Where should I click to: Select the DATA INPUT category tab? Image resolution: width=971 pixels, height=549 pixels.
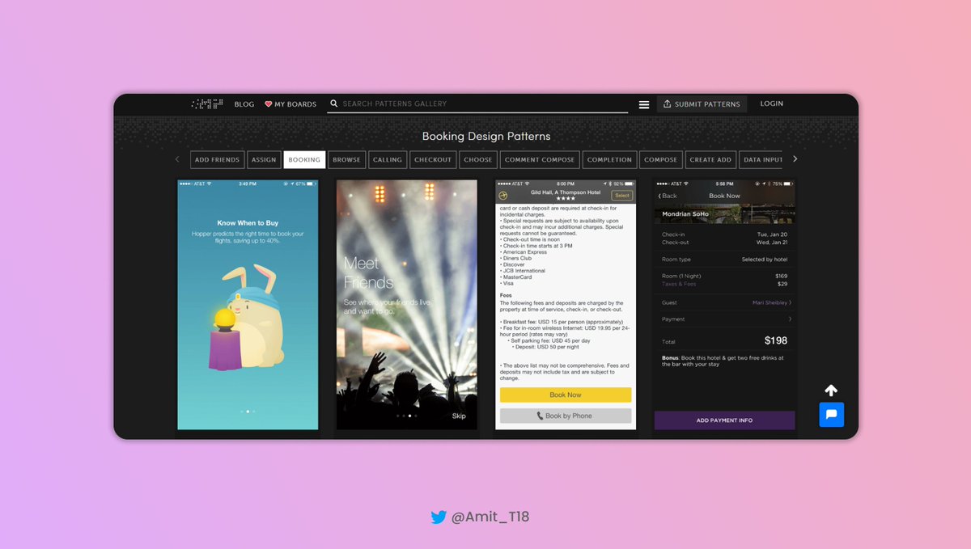761,160
